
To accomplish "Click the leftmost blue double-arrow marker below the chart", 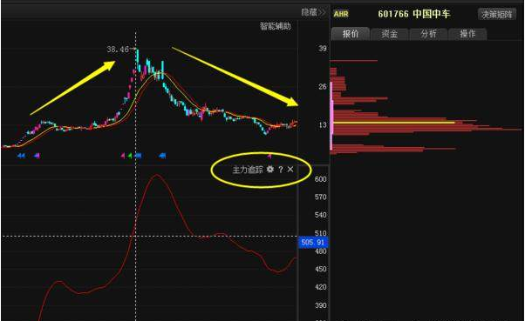I will (21, 156).
